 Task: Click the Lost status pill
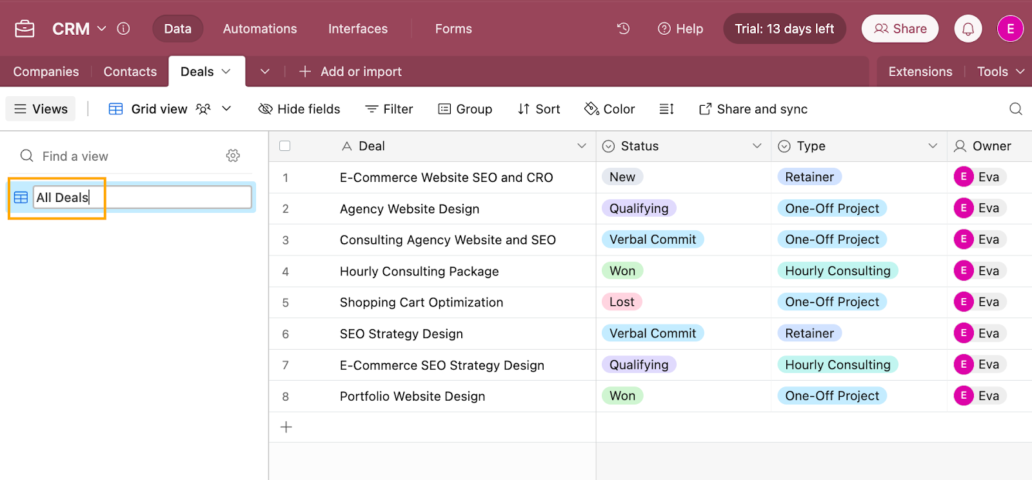(x=622, y=302)
